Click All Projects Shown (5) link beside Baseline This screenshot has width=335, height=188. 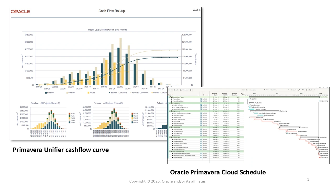click(50, 103)
